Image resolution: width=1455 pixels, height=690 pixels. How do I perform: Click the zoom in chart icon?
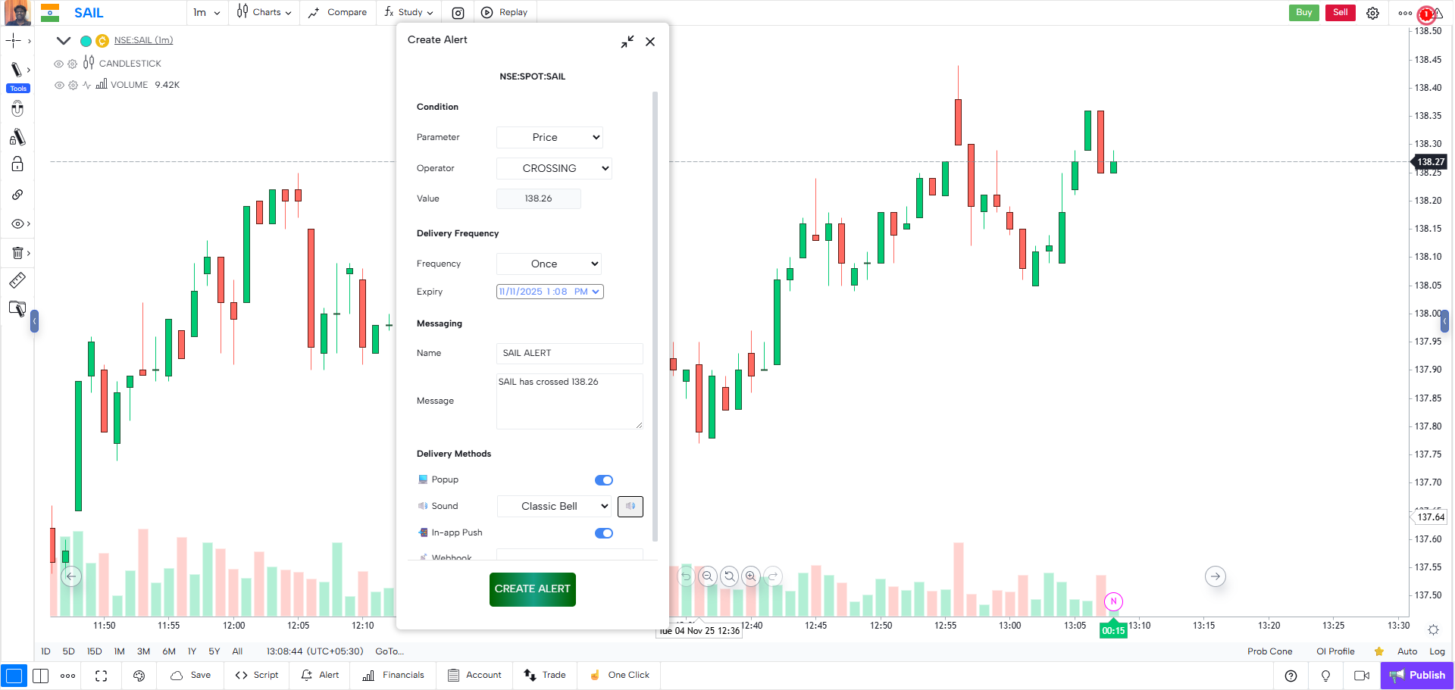click(750, 576)
